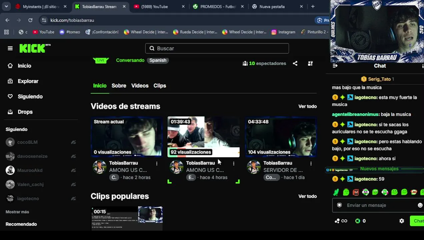Open the 04:33:48 video thumbnail
The height and width of the screenshot is (240, 424).
[x=281, y=137]
